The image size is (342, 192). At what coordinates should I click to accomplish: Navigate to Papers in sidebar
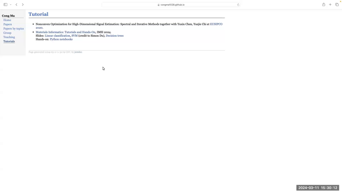[8, 24]
